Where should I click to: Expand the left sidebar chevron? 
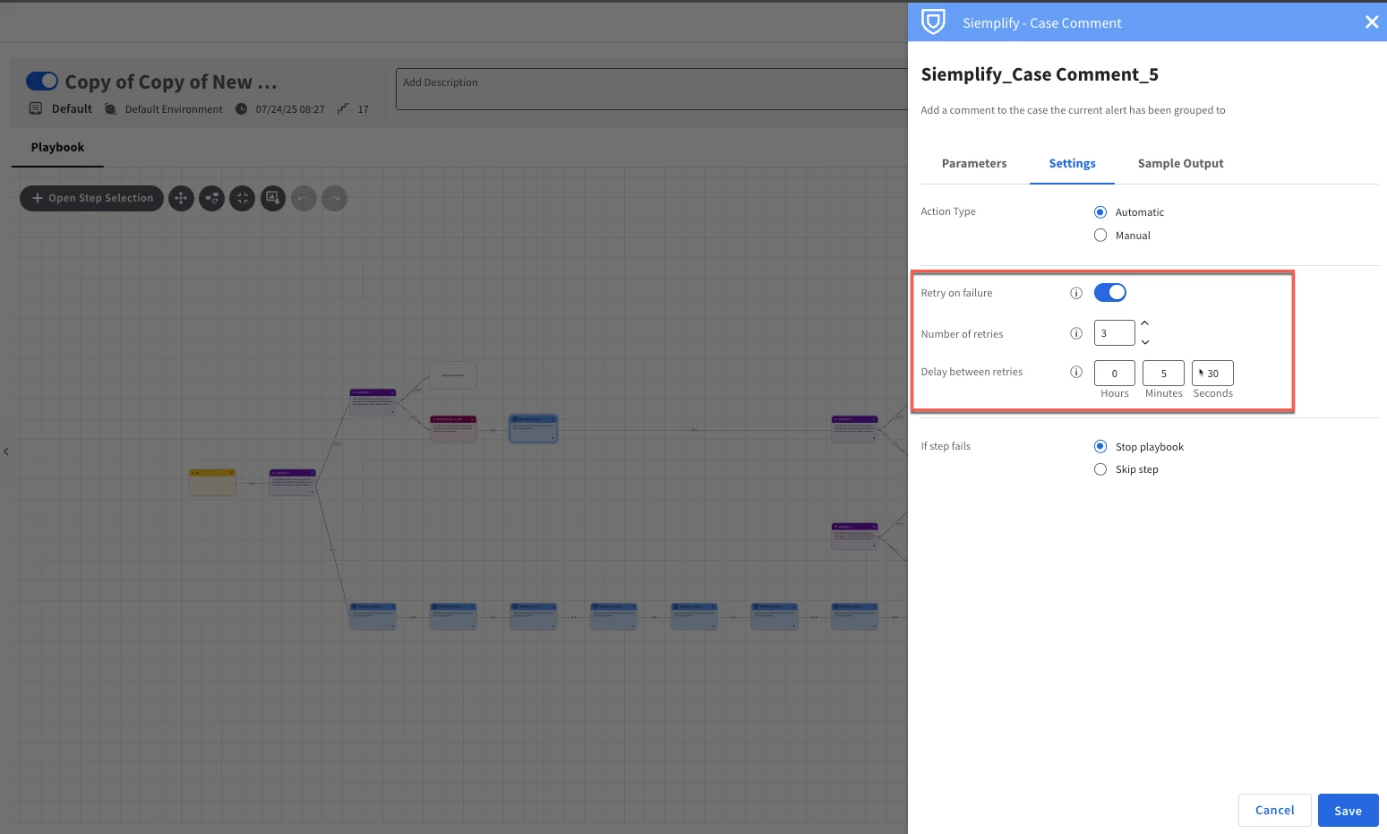point(6,451)
